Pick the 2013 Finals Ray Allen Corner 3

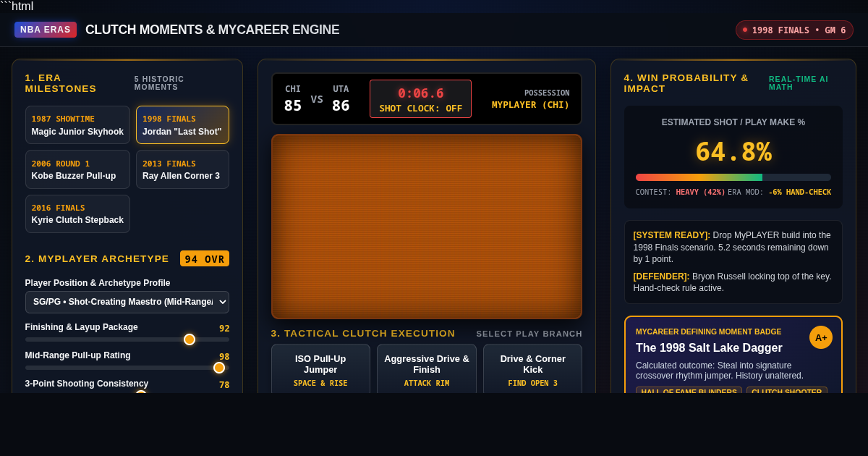[x=182, y=169]
